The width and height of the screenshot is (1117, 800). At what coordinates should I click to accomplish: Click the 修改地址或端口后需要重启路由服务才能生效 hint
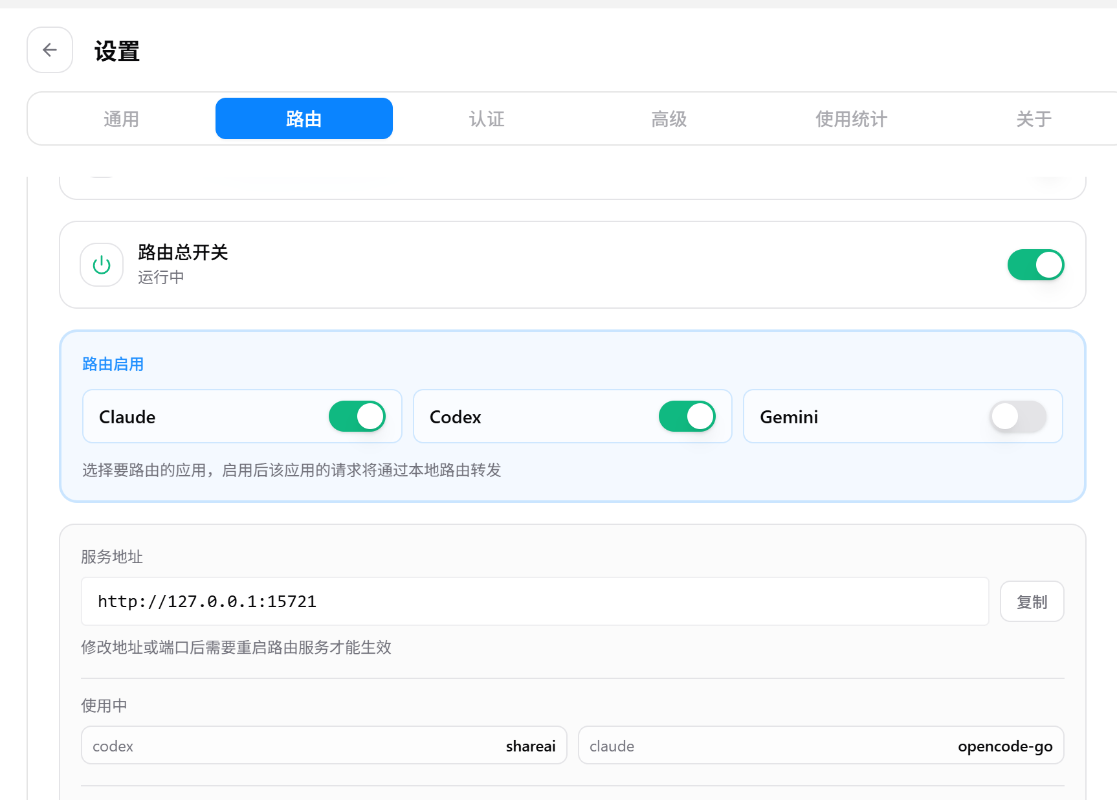coord(236,647)
